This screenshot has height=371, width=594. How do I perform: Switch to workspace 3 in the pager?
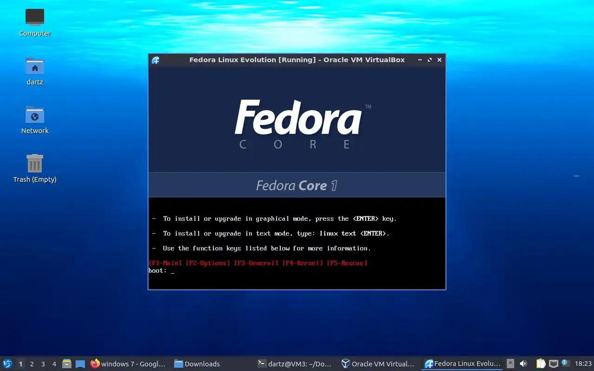coord(43,364)
